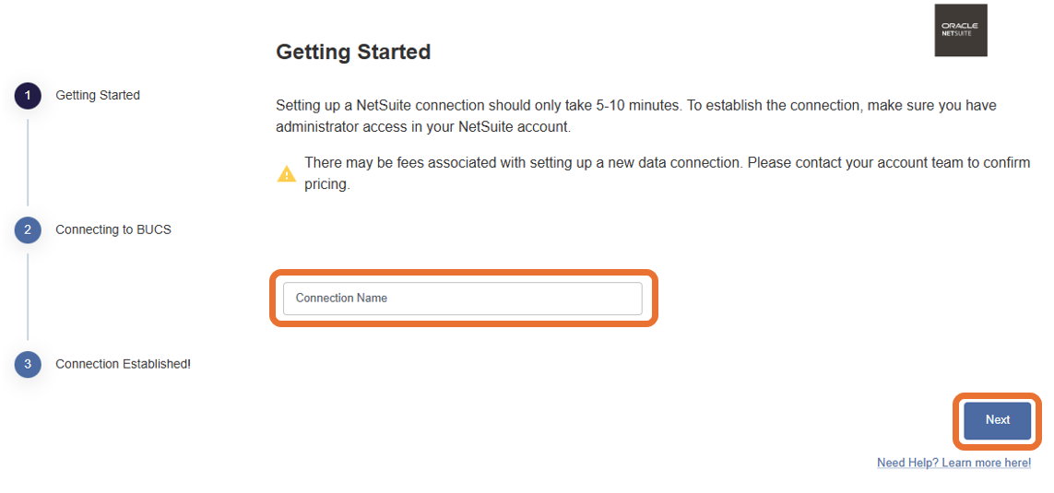Focus the Connection Name input field

click(x=462, y=299)
